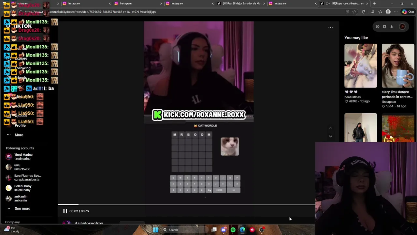Click the address bar URL
This screenshot has height=235, width=417.
90,12
